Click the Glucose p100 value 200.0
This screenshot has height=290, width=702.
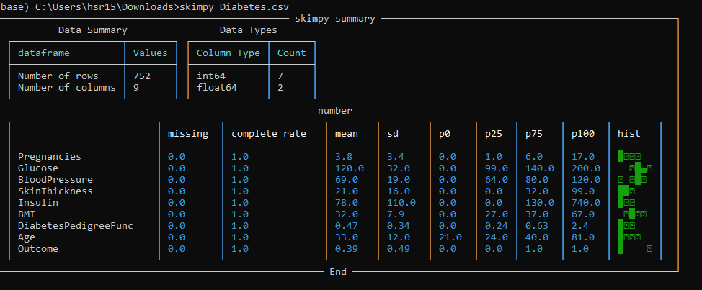click(x=585, y=168)
